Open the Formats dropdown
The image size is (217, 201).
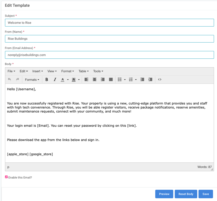(32, 79)
